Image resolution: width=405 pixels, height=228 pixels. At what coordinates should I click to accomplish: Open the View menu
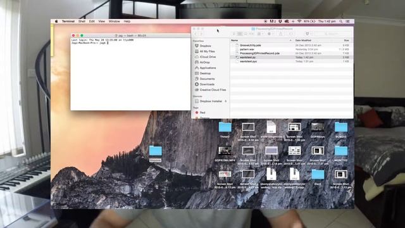[101, 22]
